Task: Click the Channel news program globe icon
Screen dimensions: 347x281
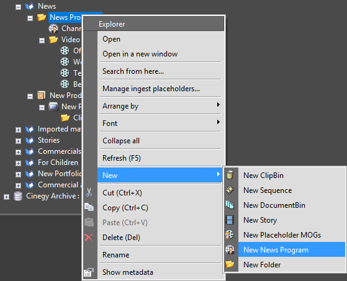Action: (x=53, y=29)
